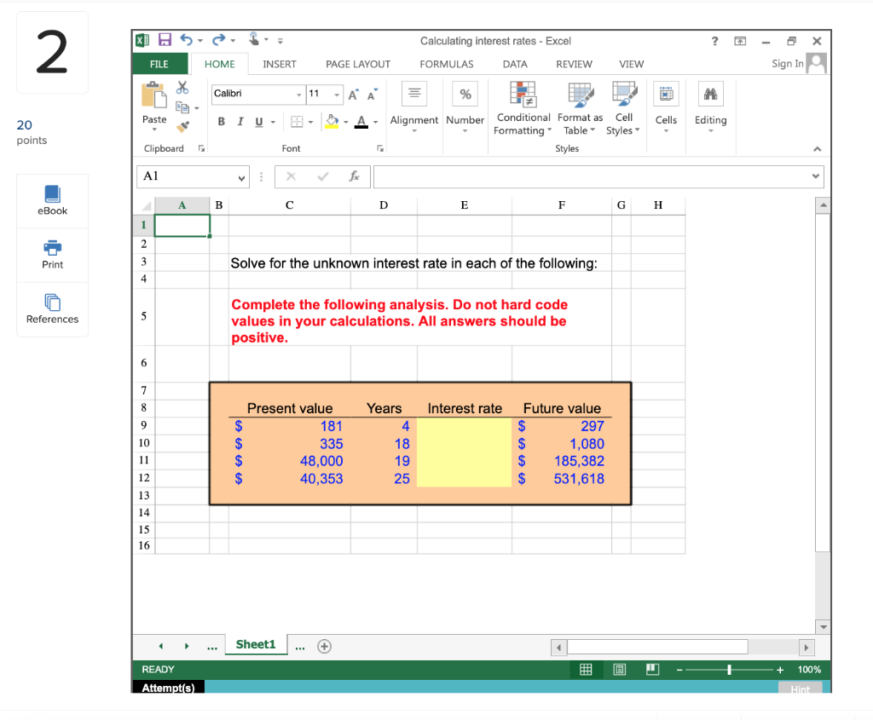The width and height of the screenshot is (873, 720).
Task: Click the Insert Function fx icon
Action: coord(354,176)
